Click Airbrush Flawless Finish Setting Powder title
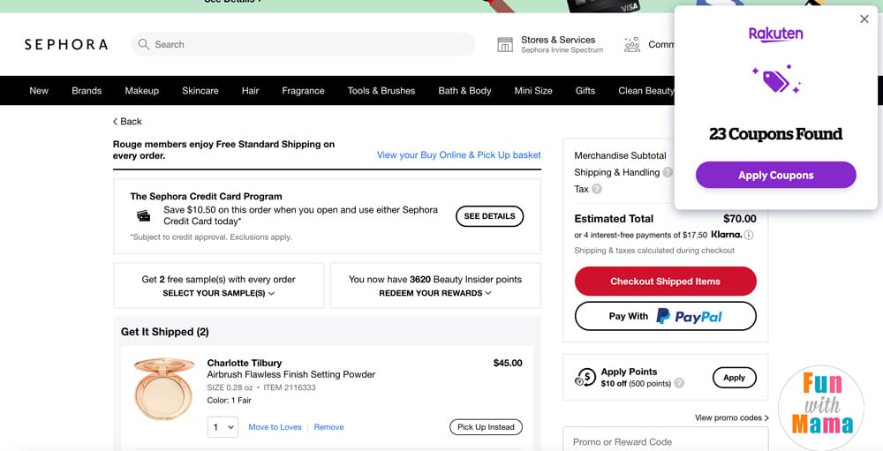883x451 pixels. pyautogui.click(x=291, y=374)
